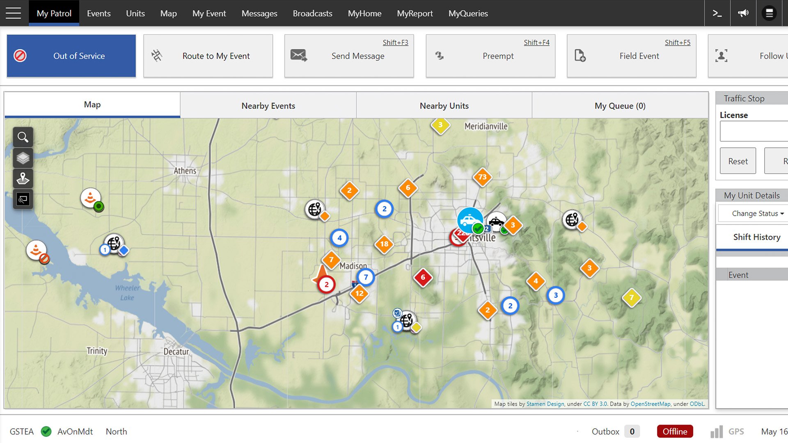The width and height of the screenshot is (788, 443).
Task: Switch to the Nearby Events tab
Action: (268, 106)
